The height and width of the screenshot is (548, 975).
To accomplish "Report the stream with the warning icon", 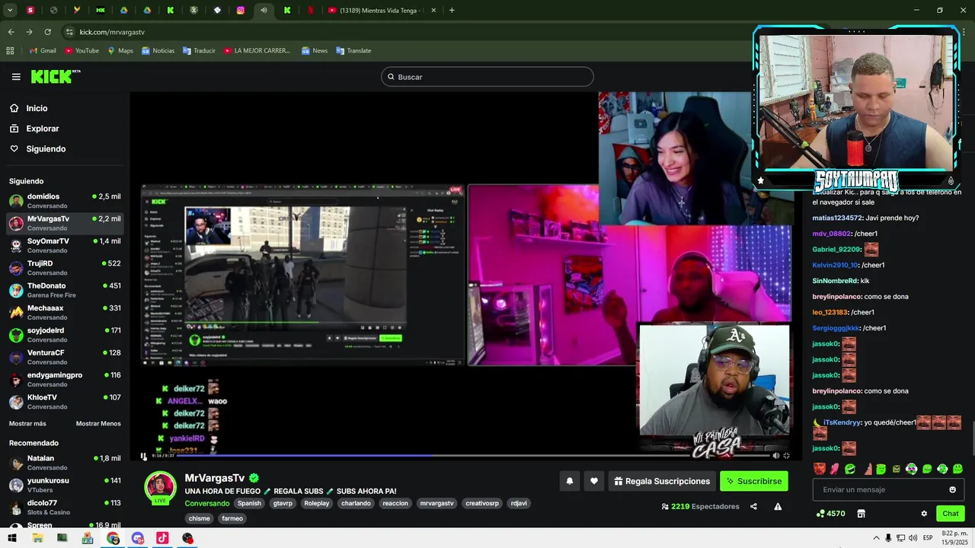I will coord(778,506).
